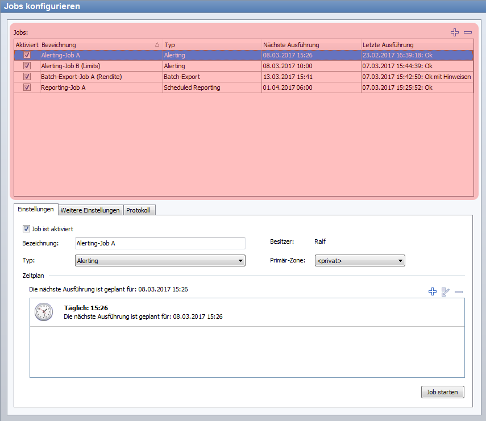This screenshot has width=486, height=421.
Task: Click the edit schedule icon
Action: tap(446, 291)
